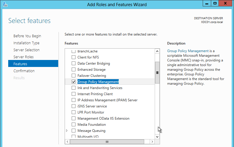The image size is (234, 147).
Task: Click the features list scroll down arrow
Action: [x=157, y=137]
